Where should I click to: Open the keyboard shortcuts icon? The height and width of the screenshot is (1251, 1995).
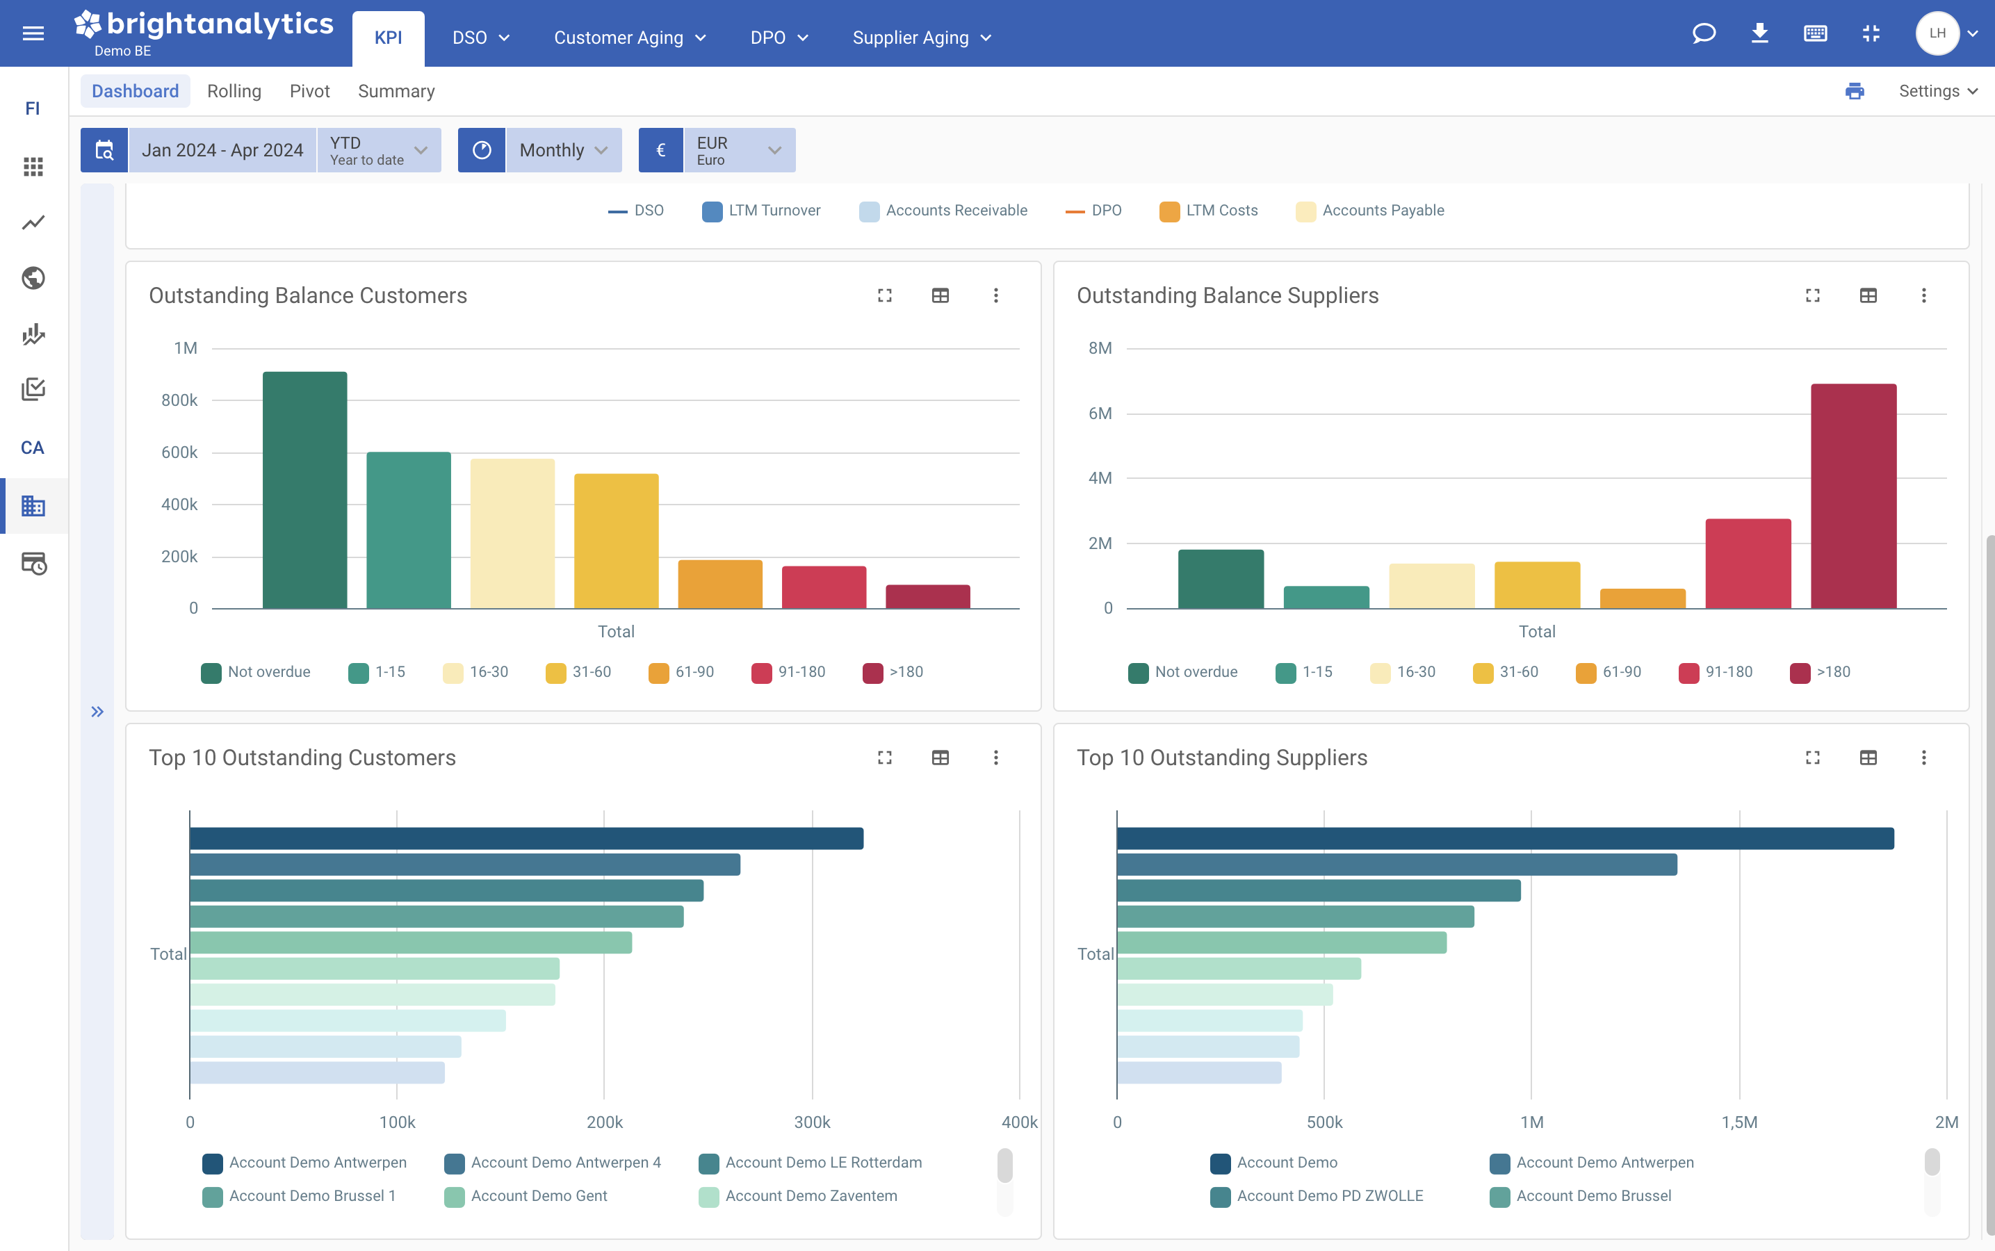click(1816, 33)
